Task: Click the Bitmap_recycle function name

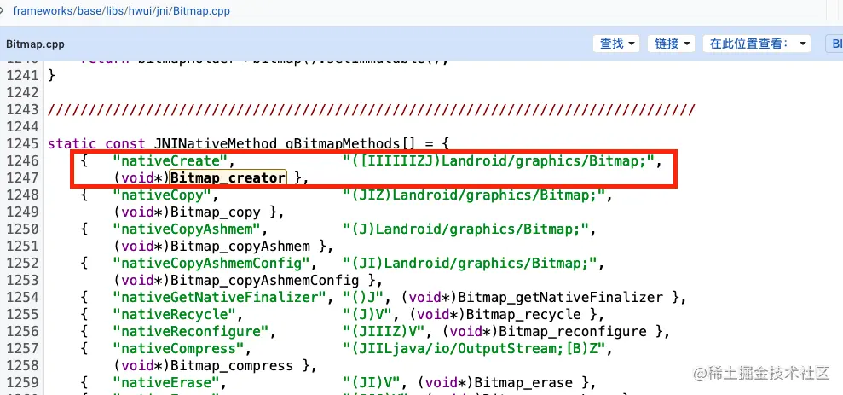Action: pos(523,314)
